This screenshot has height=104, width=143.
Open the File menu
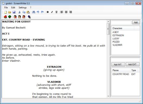6,7
